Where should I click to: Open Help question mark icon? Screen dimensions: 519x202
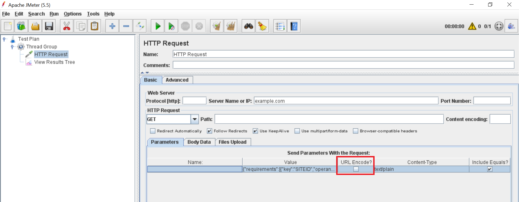click(x=294, y=26)
